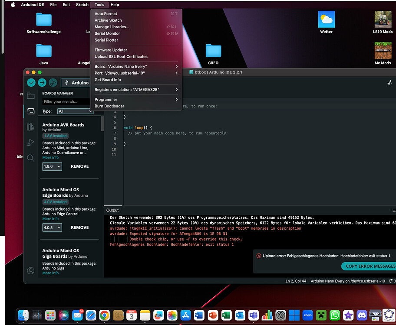This screenshot has width=396, height=325.
Task: Click the Verify checkmark button
Action: coord(31,82)
